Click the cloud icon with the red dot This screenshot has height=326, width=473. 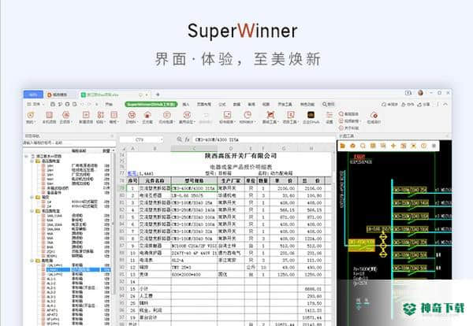pyautogui.click(x=374, y=115)
